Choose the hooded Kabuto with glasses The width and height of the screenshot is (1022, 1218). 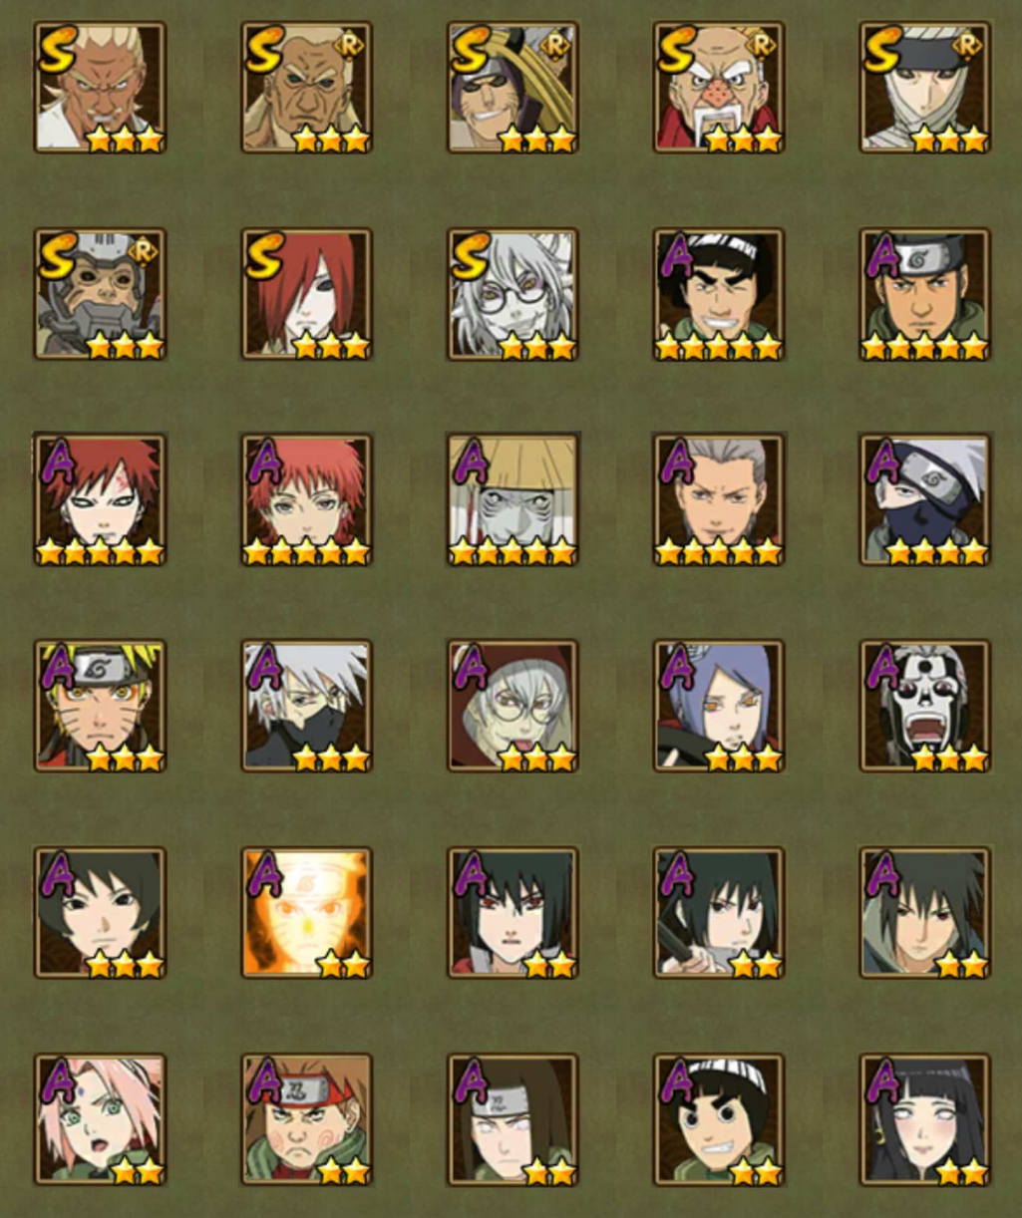pyautogui.click(x=512, y=706)
